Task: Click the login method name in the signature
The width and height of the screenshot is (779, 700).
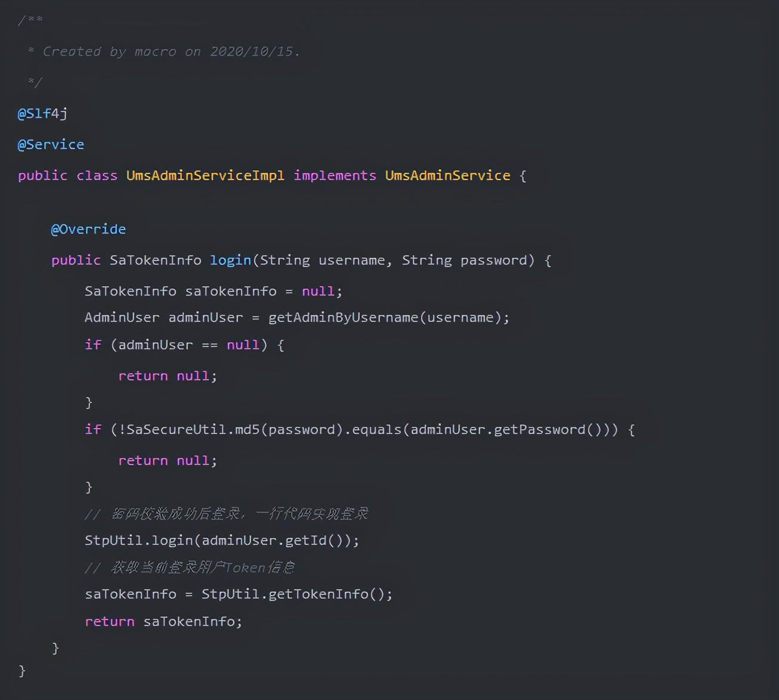Action: 230,261
